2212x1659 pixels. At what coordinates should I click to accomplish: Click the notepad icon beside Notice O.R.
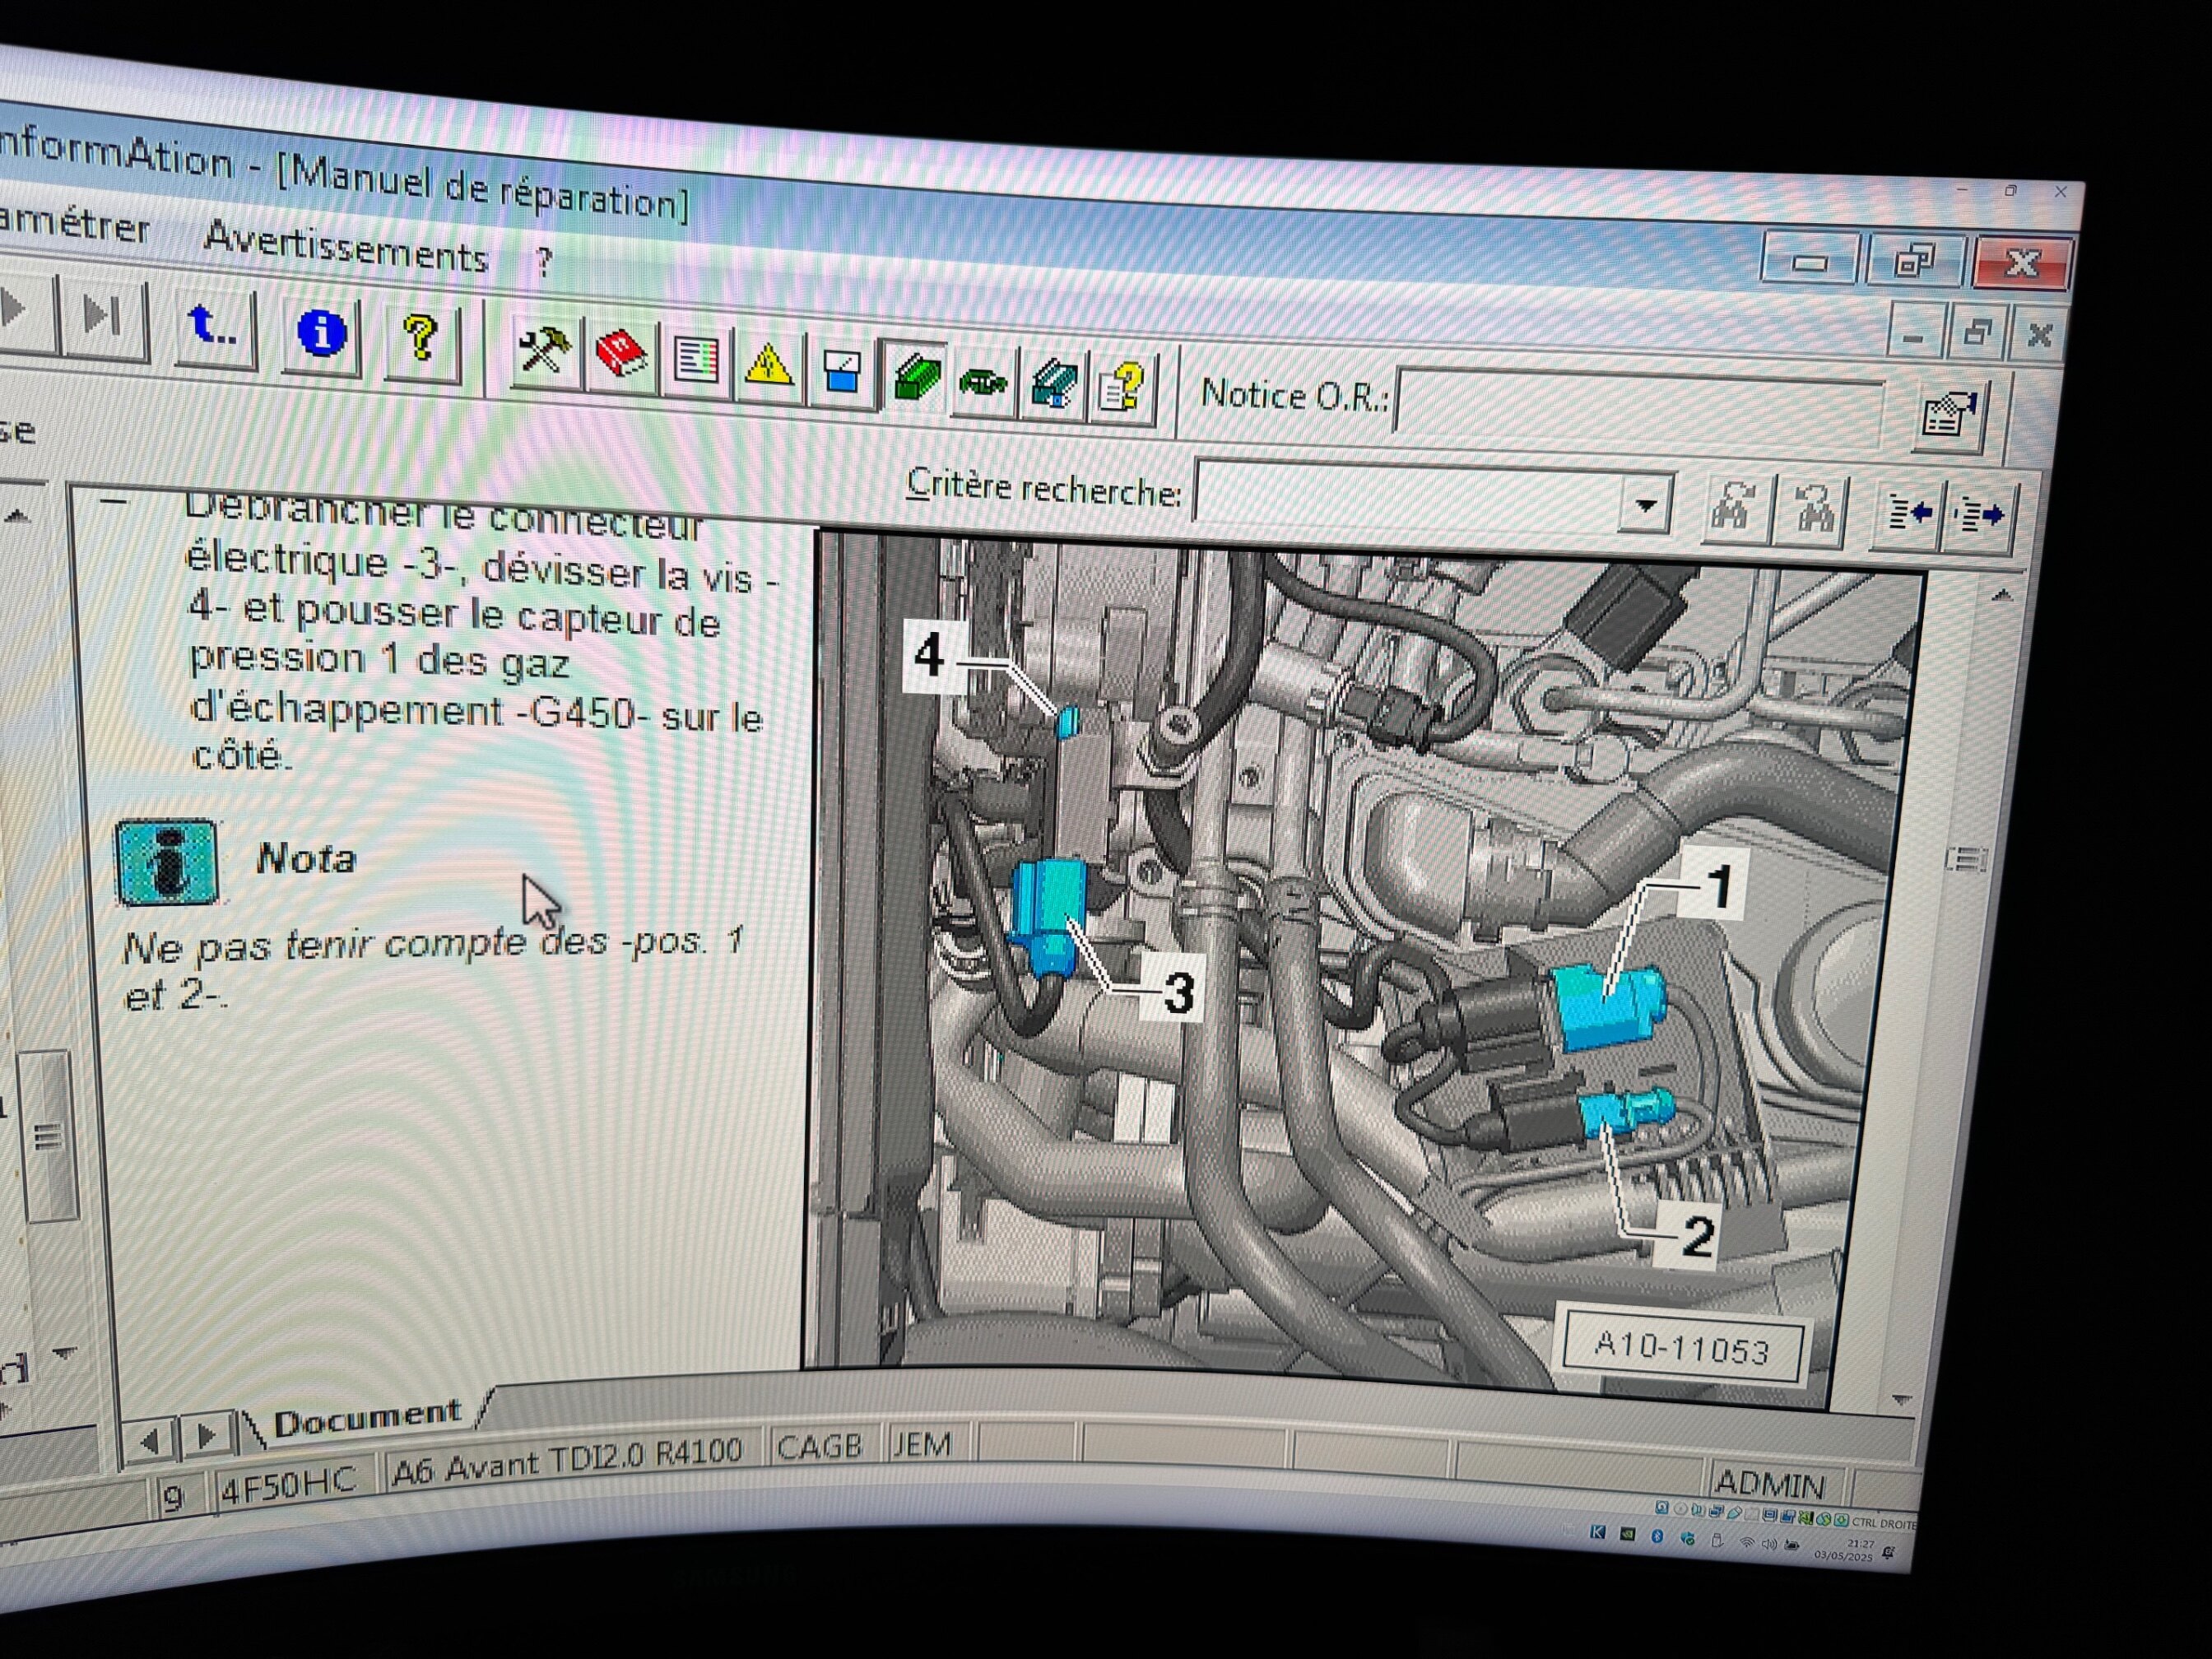click(x=1948, y=416)
